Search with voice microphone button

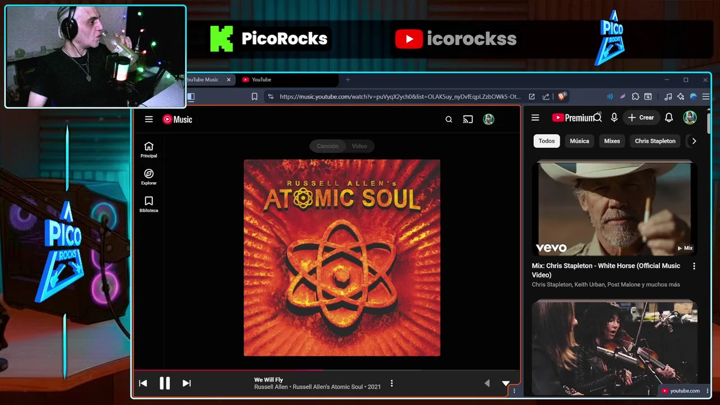(614, 118)
